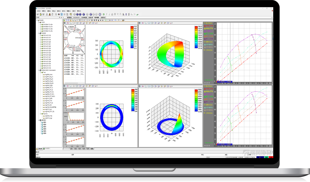Collapse the TCPIP tree node
The width and height of the screenshot is (310, 182).
coord(39,22)
